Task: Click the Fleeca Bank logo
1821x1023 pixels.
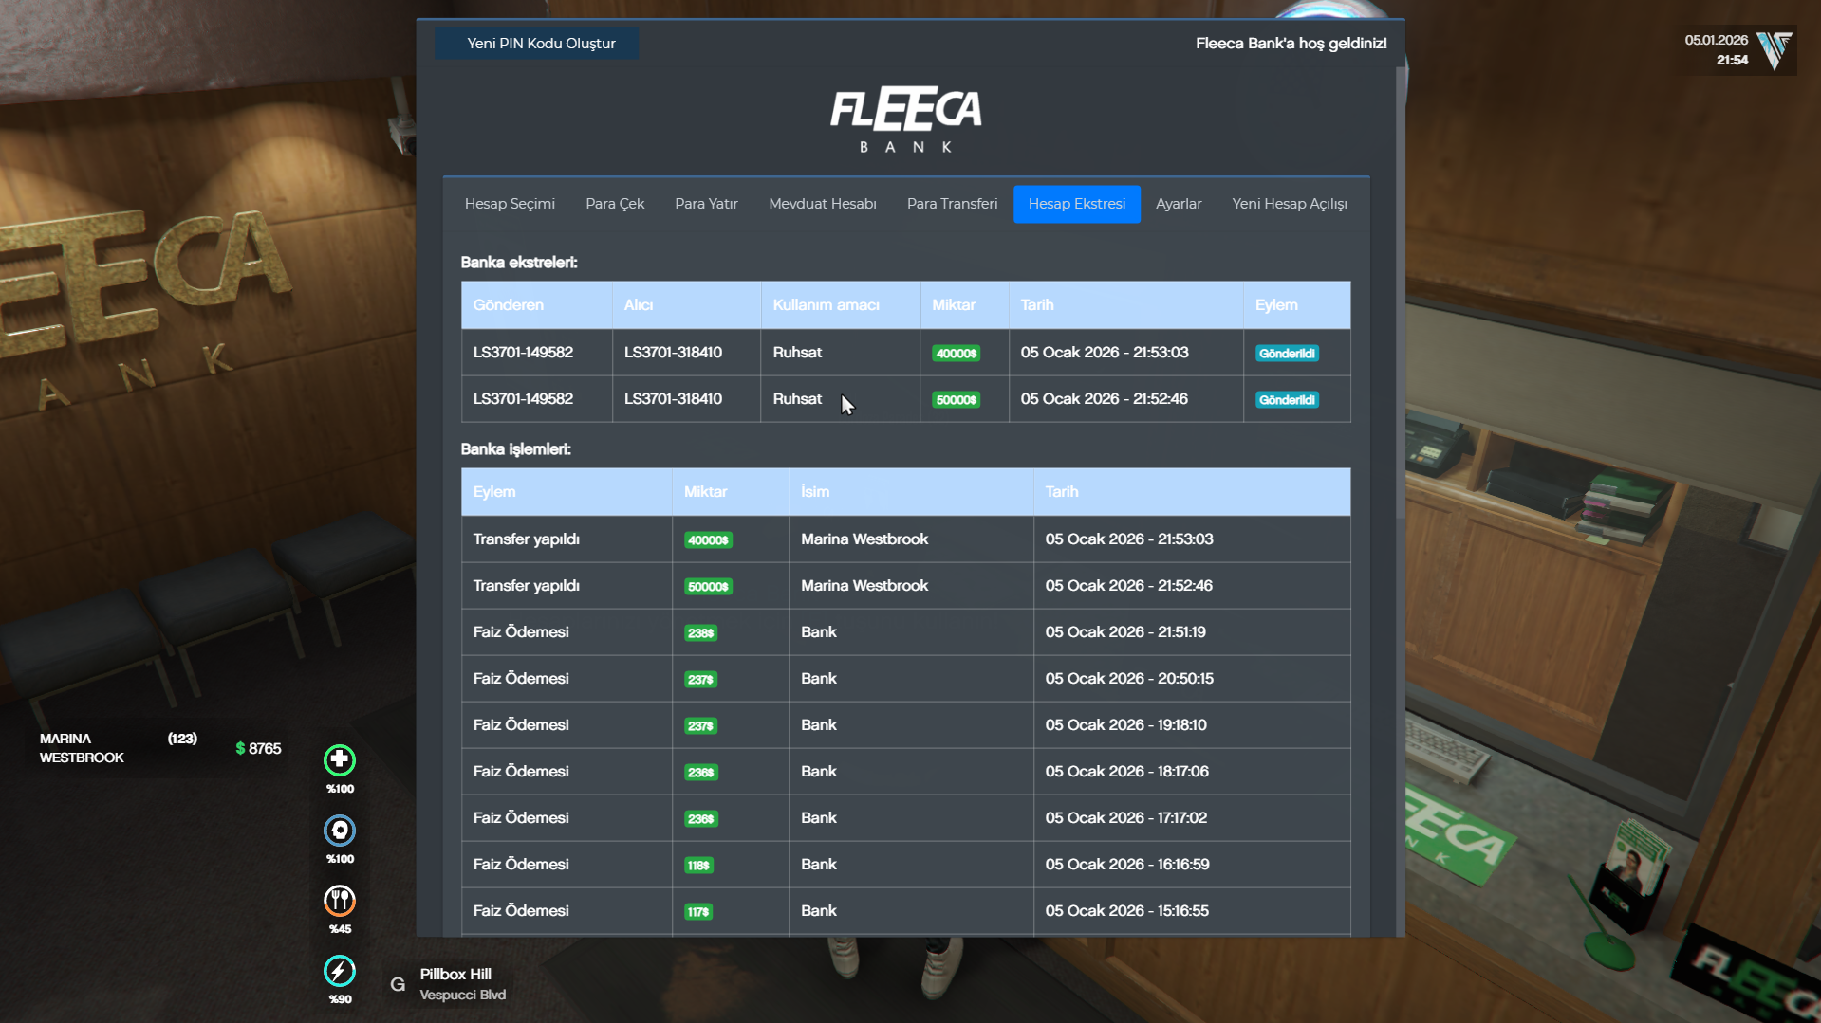Action: pyautogui.click(x=906, y=120)
